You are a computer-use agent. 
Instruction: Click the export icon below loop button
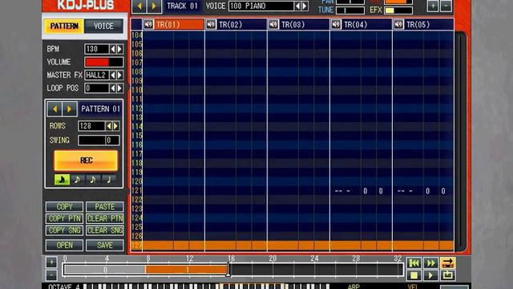point(447,275)
